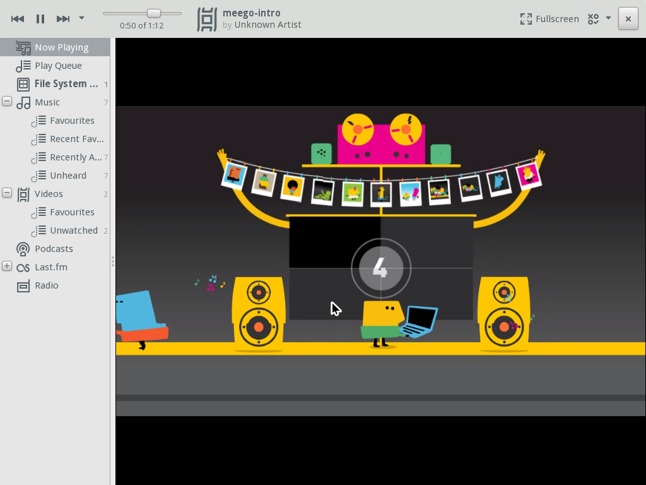The width and height of the screenshot is (646, 485).
Task: Open the Unheard music smart playlist
Action: pyautogui.click(x=68, y=175)
